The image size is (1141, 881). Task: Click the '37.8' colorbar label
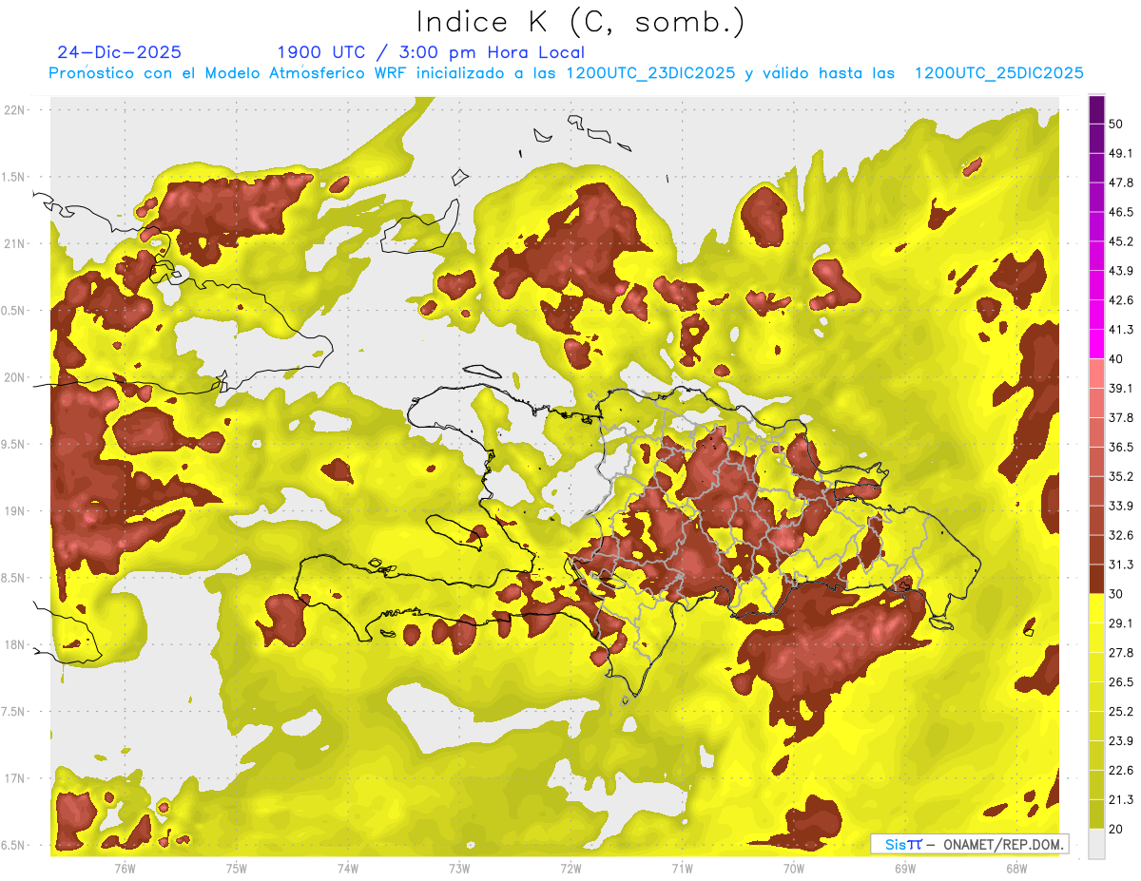[x=1121, y=417]
